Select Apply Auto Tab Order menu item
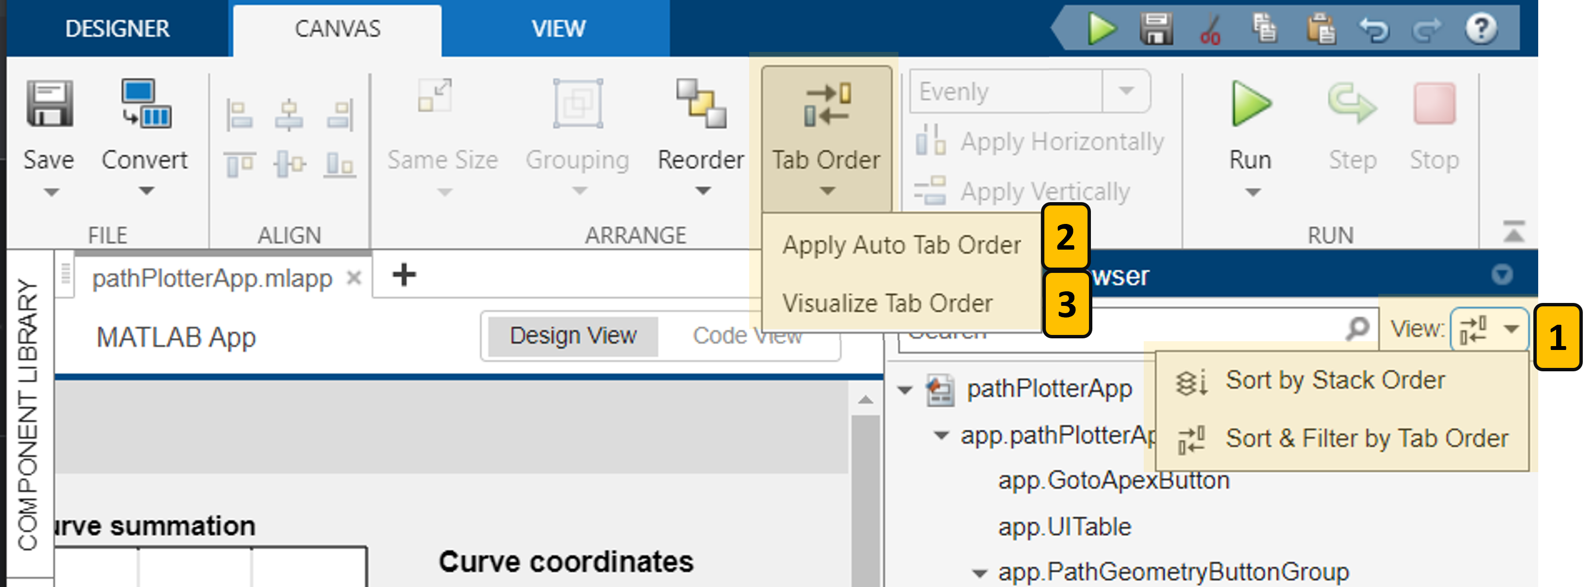This screenshot has width=1592, height=587. pyautogui.click(x=901, y=246)
